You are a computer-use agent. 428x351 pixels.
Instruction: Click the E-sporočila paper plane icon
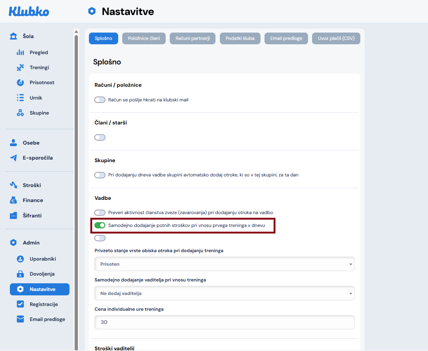pos(14,158)
